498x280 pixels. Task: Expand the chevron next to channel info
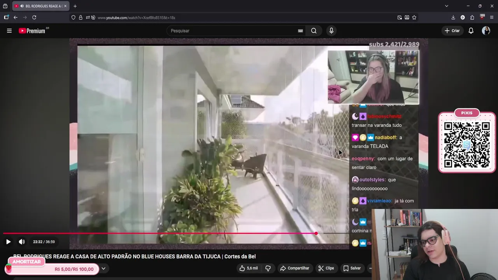(x=103, y=268)
